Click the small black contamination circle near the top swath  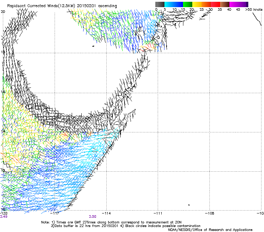(x=93, y=46)
